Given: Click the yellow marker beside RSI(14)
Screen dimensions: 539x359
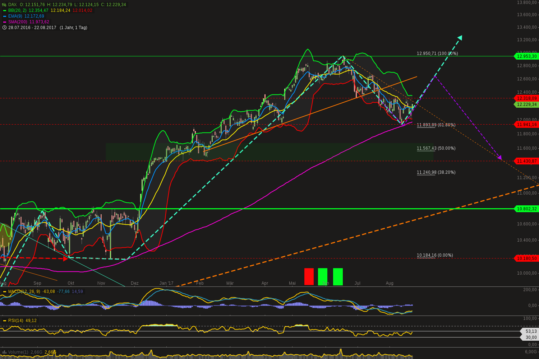Looking at the screenshot, I should [4, 321].
